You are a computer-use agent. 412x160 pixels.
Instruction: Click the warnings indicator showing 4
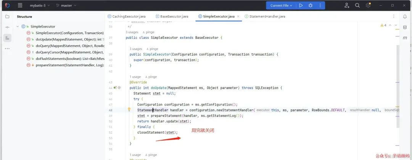383,25
